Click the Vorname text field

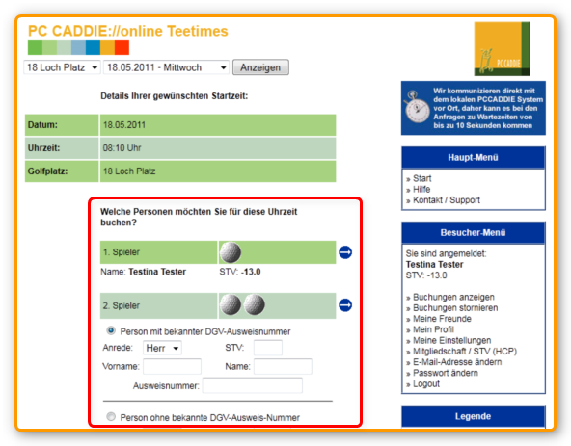point(172,366)
